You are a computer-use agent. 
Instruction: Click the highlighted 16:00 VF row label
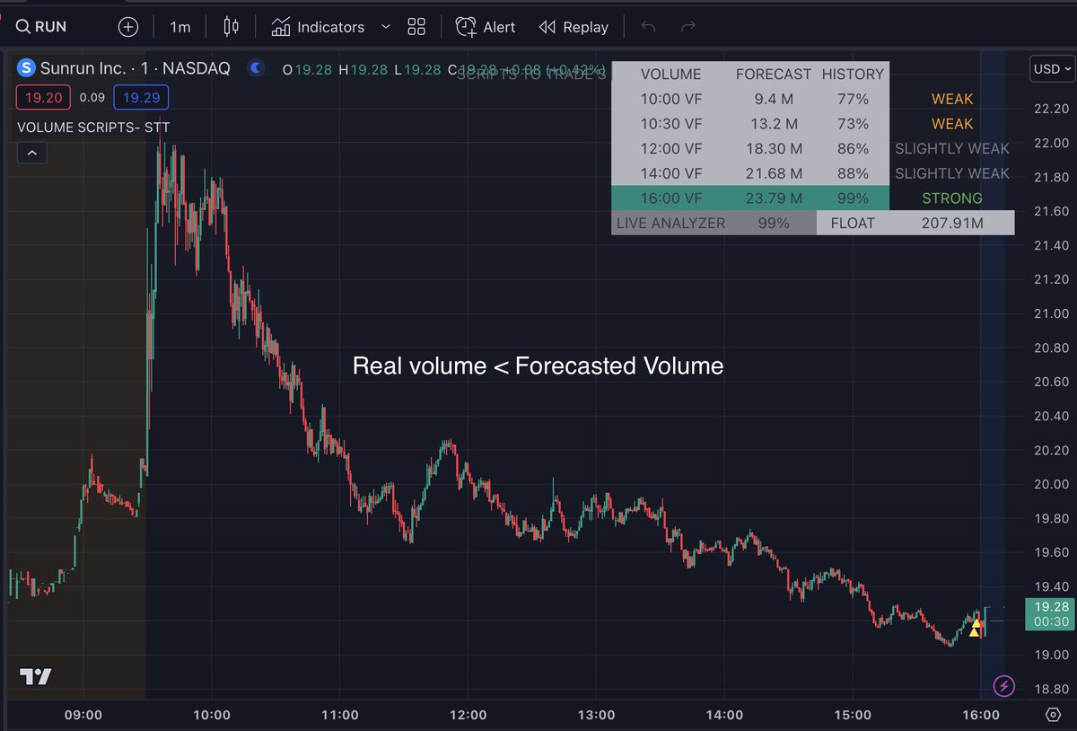(x=671, y=198)
